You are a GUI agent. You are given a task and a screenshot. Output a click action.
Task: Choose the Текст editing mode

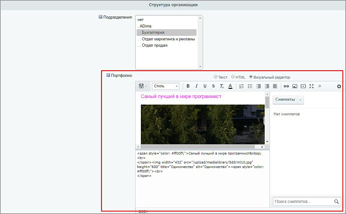tap(215, 77)
